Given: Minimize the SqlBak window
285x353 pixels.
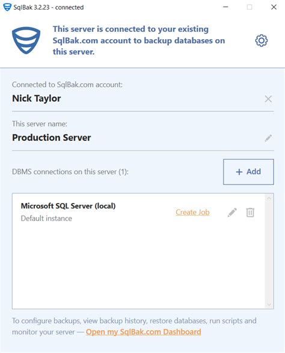Looking at the screenshot, I should point(225,7).
